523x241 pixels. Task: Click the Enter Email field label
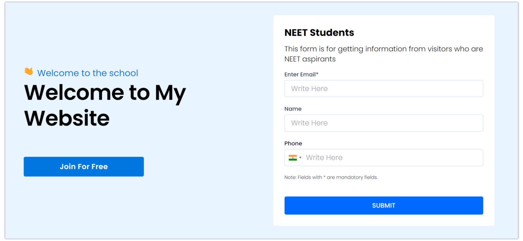point(299,74)
